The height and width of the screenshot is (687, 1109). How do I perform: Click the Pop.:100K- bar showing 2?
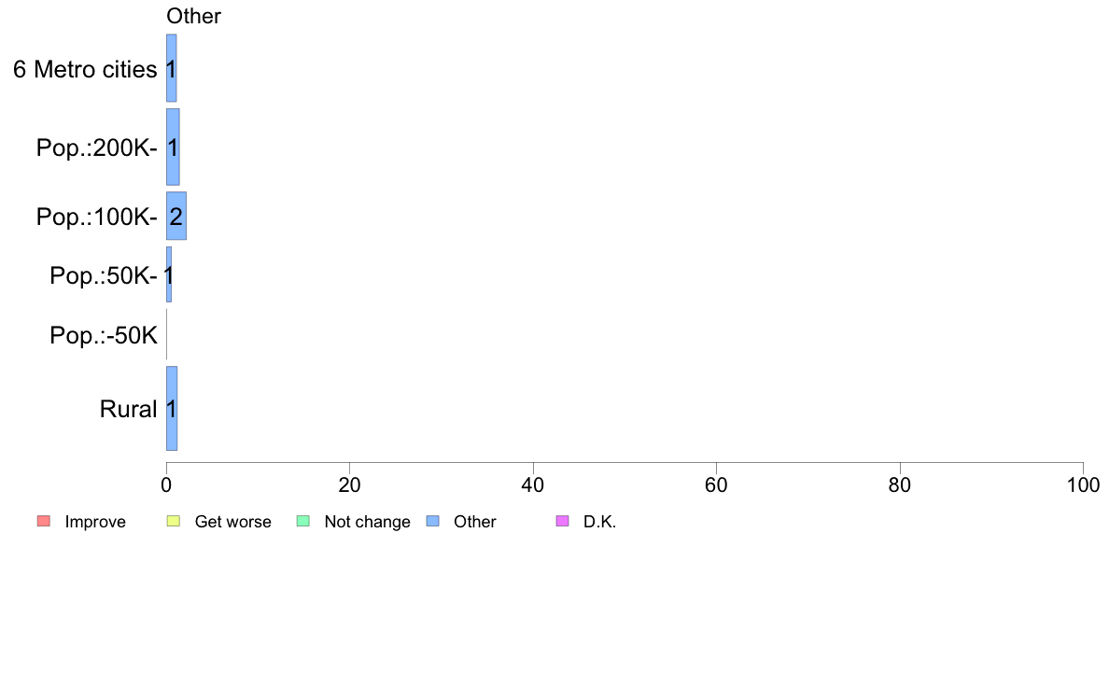click(x=176, y=216)
